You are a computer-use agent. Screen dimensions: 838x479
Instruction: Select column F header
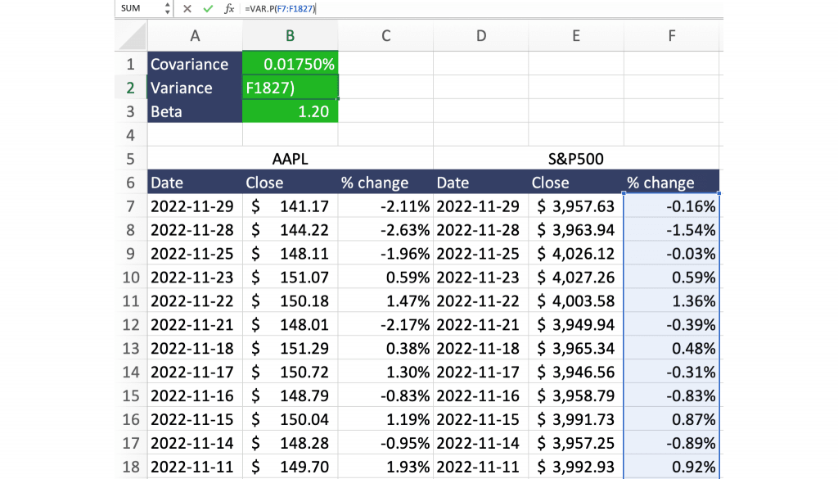click(671, 35)
